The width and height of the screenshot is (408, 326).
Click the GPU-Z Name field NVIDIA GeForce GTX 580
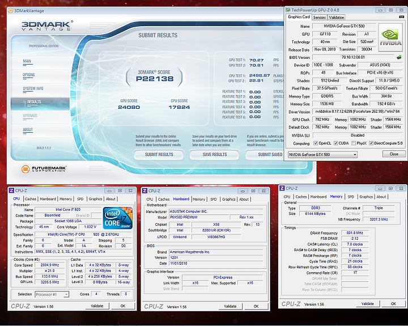tap(344, 26)
